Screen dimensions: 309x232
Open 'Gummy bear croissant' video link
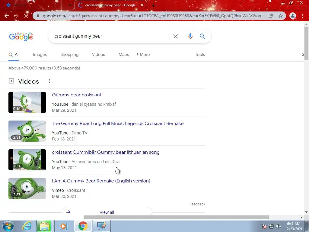pos(76,95)
